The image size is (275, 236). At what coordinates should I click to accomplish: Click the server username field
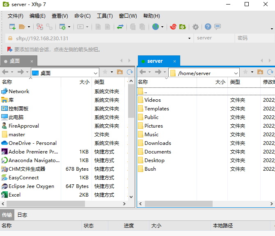pos(214,38)
